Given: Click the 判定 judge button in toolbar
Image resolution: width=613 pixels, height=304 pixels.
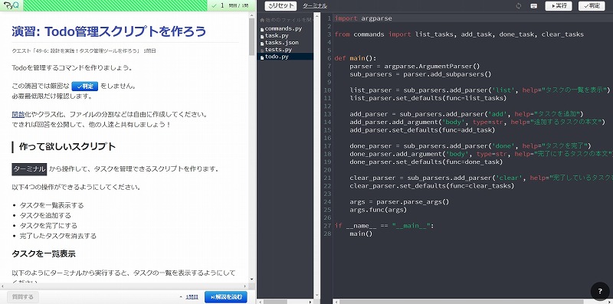Looking at the screenshot, I should (x=592, y=6).
